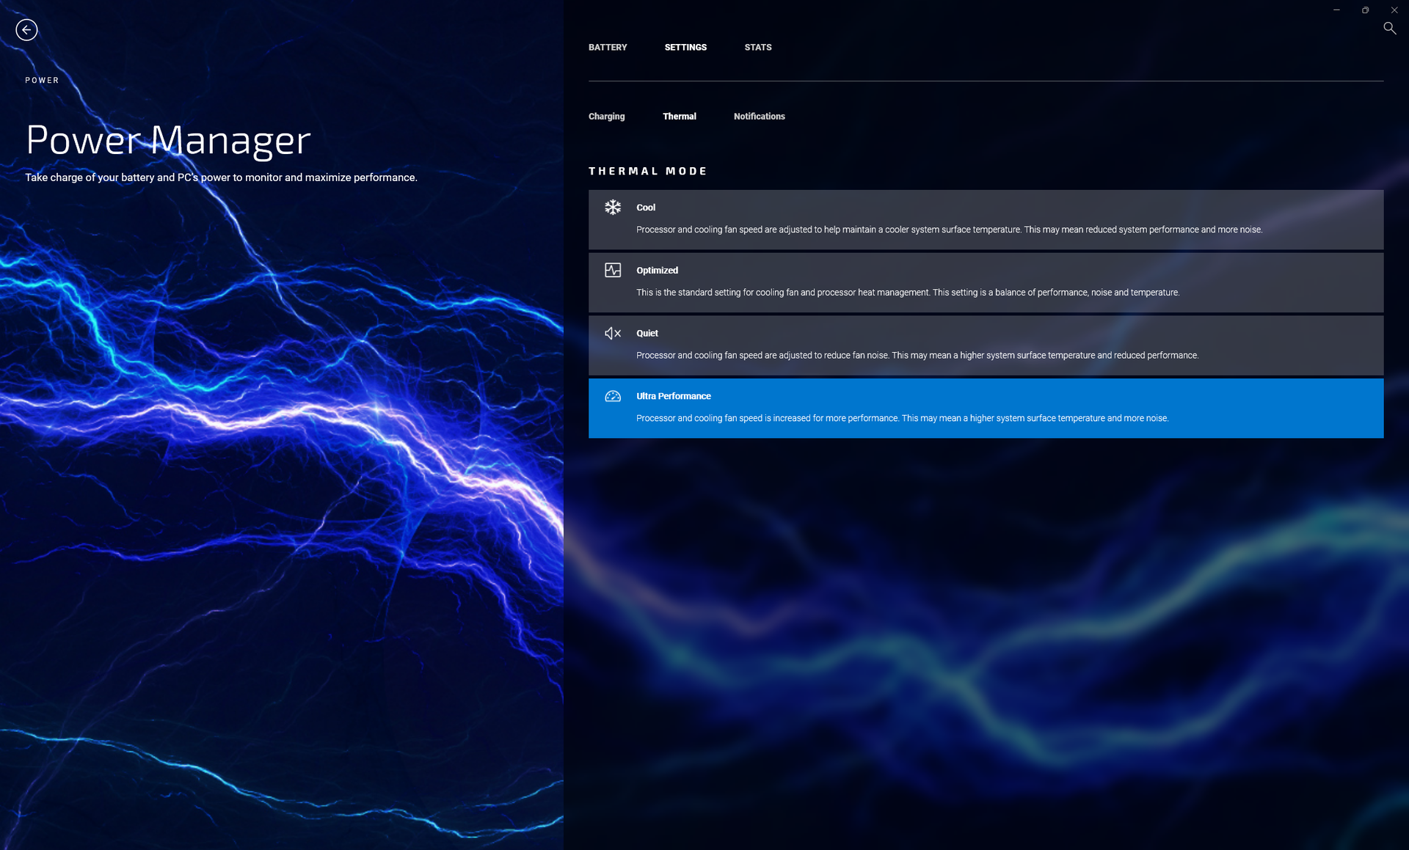The image size is (1409, 850).
Task: Close the Power Manager window
Action: pos(1394,10)
